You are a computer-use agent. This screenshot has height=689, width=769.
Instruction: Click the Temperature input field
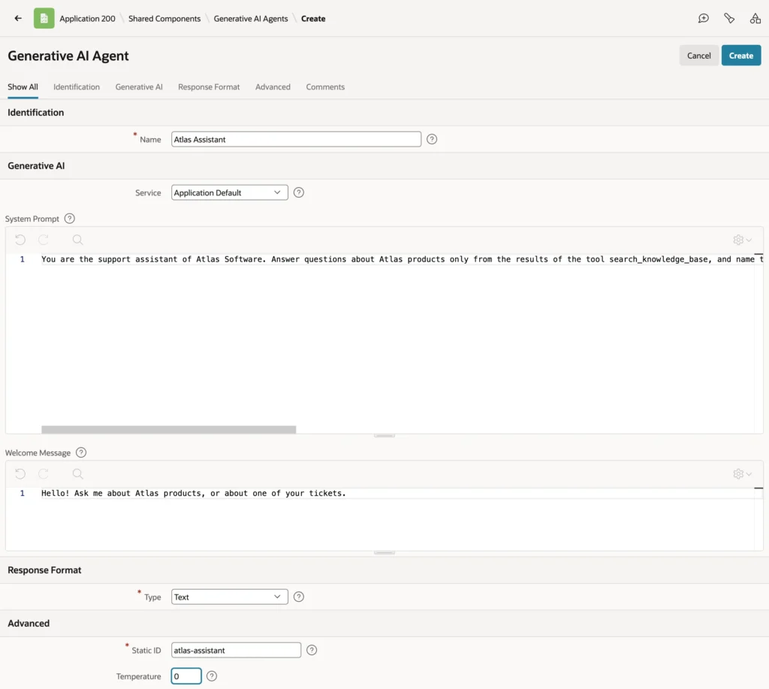point(186,676)
